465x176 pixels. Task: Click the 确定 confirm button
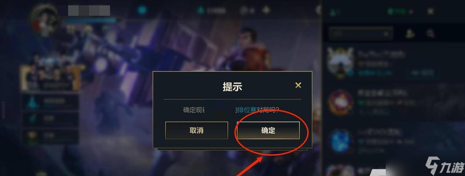[x=268, y=130]
